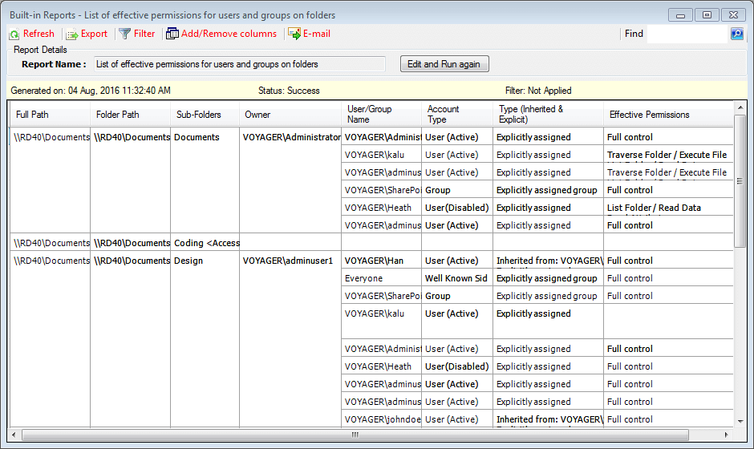
Task: Select 'Traverse Folder / Execute File' in kalu row
Action: click(667, 155)
